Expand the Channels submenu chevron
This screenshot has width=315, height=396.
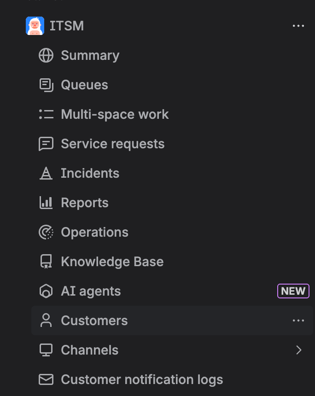(299, 350)
